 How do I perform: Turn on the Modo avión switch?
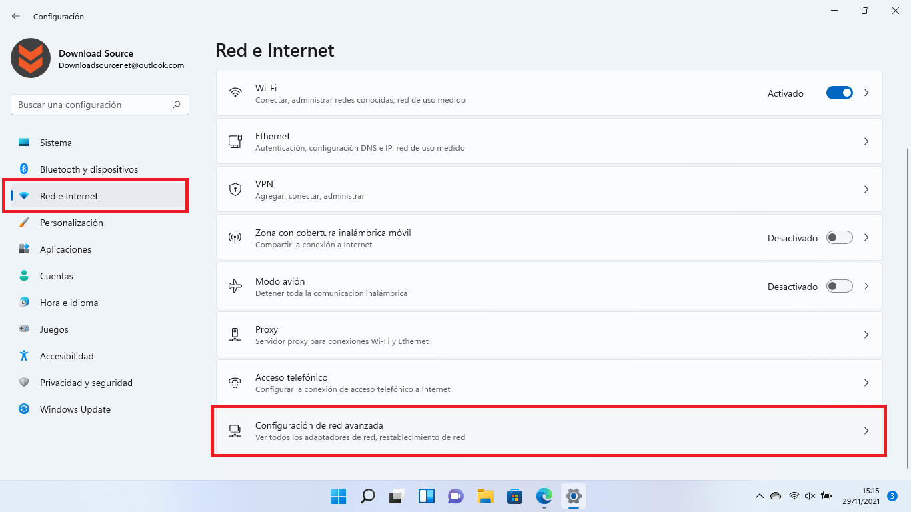pyautogui.click(x=840, y=286)
